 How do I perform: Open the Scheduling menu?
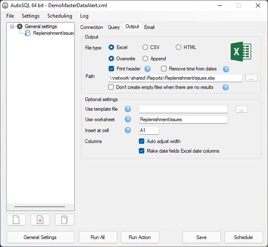pos(60,16)
